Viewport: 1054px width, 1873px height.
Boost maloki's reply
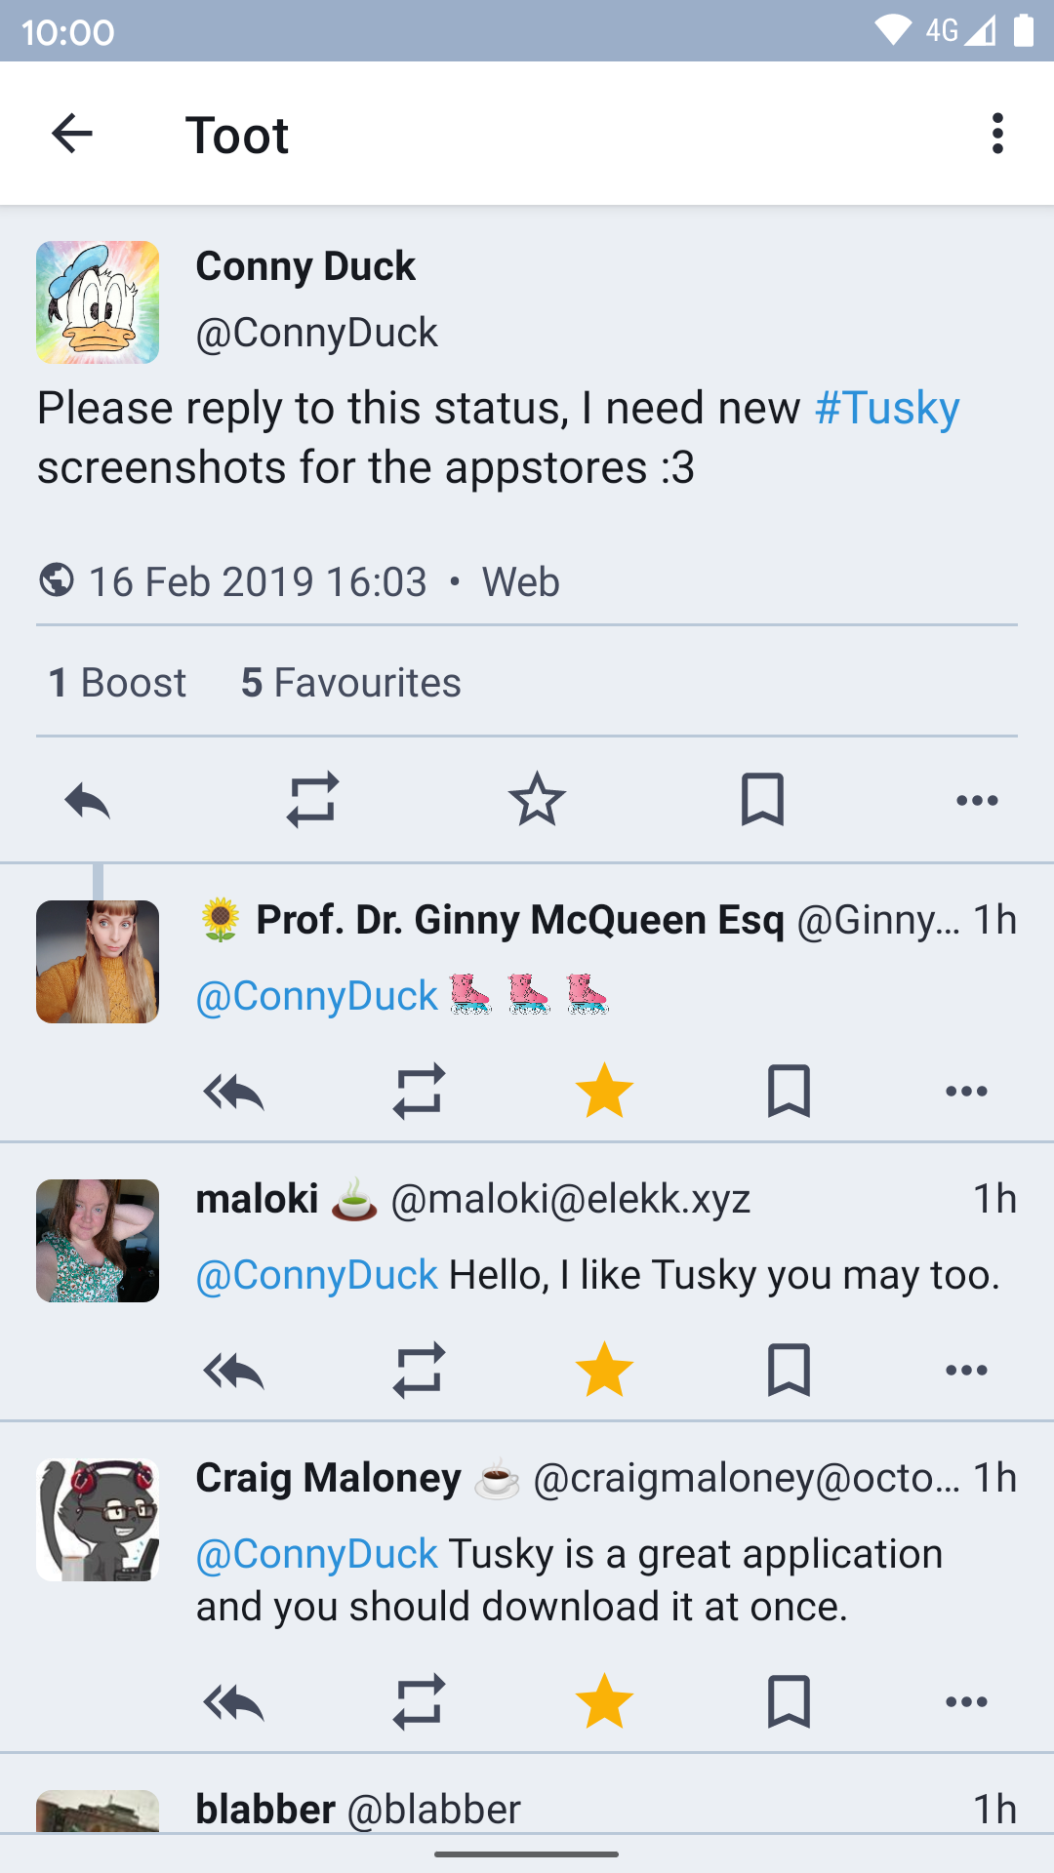pyautogui.click(x=419, y=1371)
